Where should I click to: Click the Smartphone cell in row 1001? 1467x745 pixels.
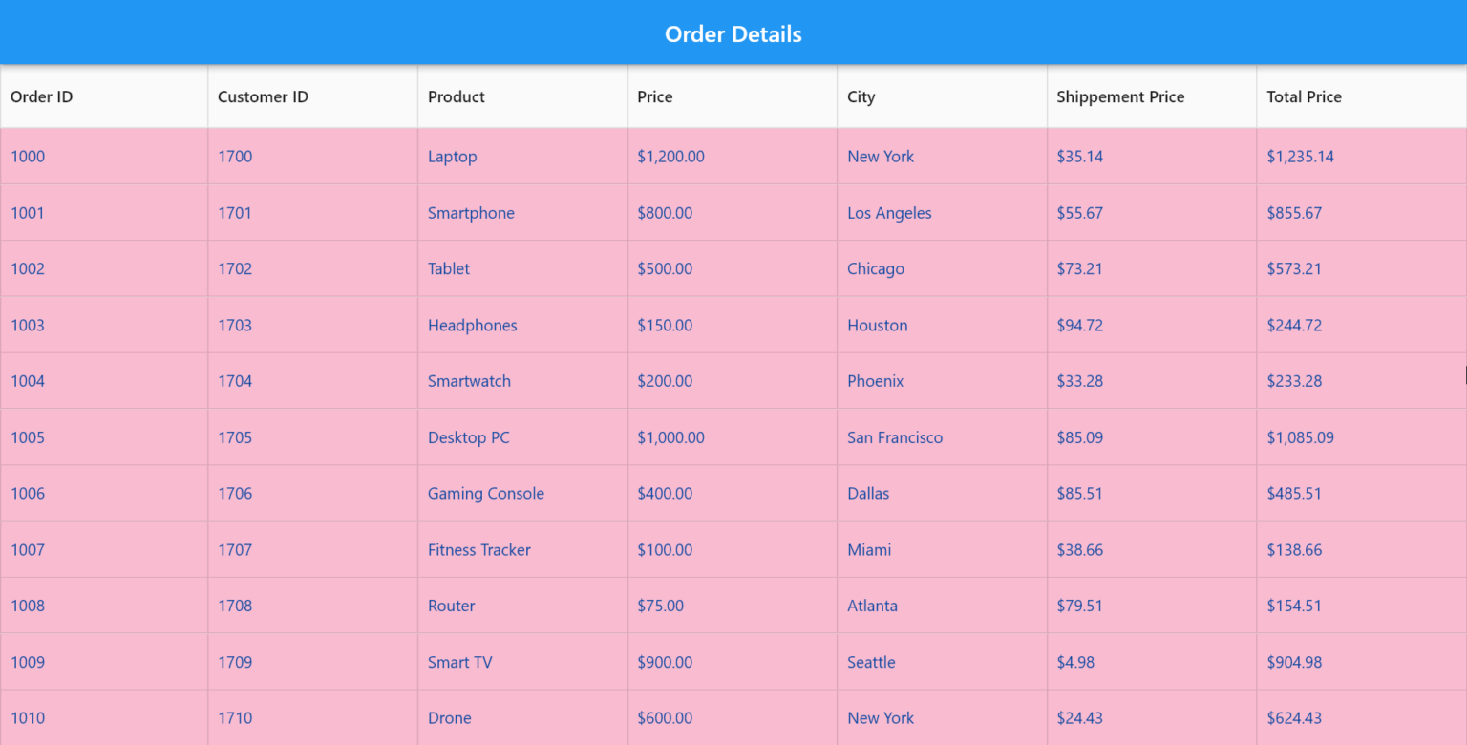(471, 212)
